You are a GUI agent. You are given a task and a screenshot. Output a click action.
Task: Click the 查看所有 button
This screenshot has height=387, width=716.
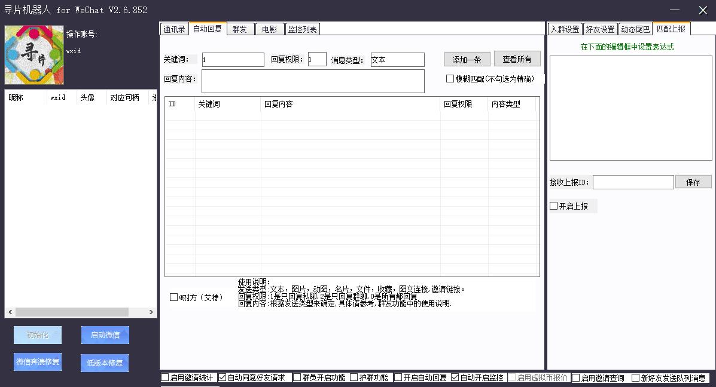[x=517, y=59]
